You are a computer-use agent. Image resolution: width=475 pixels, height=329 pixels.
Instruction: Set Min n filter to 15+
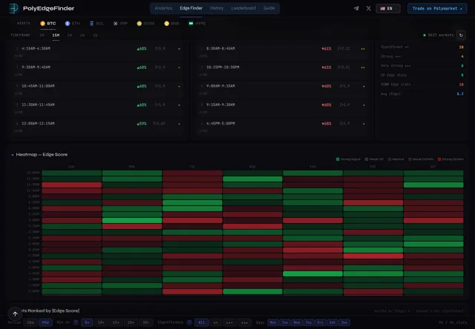(116, 322)
